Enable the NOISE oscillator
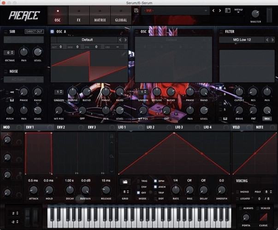278x230 pixels. coord(6,71)
